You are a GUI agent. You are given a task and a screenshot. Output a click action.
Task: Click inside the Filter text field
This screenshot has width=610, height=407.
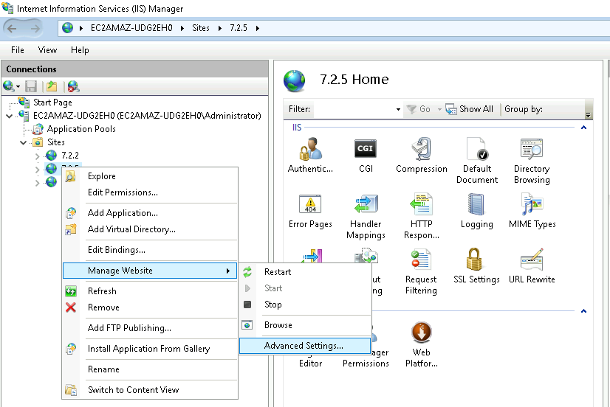354,109
